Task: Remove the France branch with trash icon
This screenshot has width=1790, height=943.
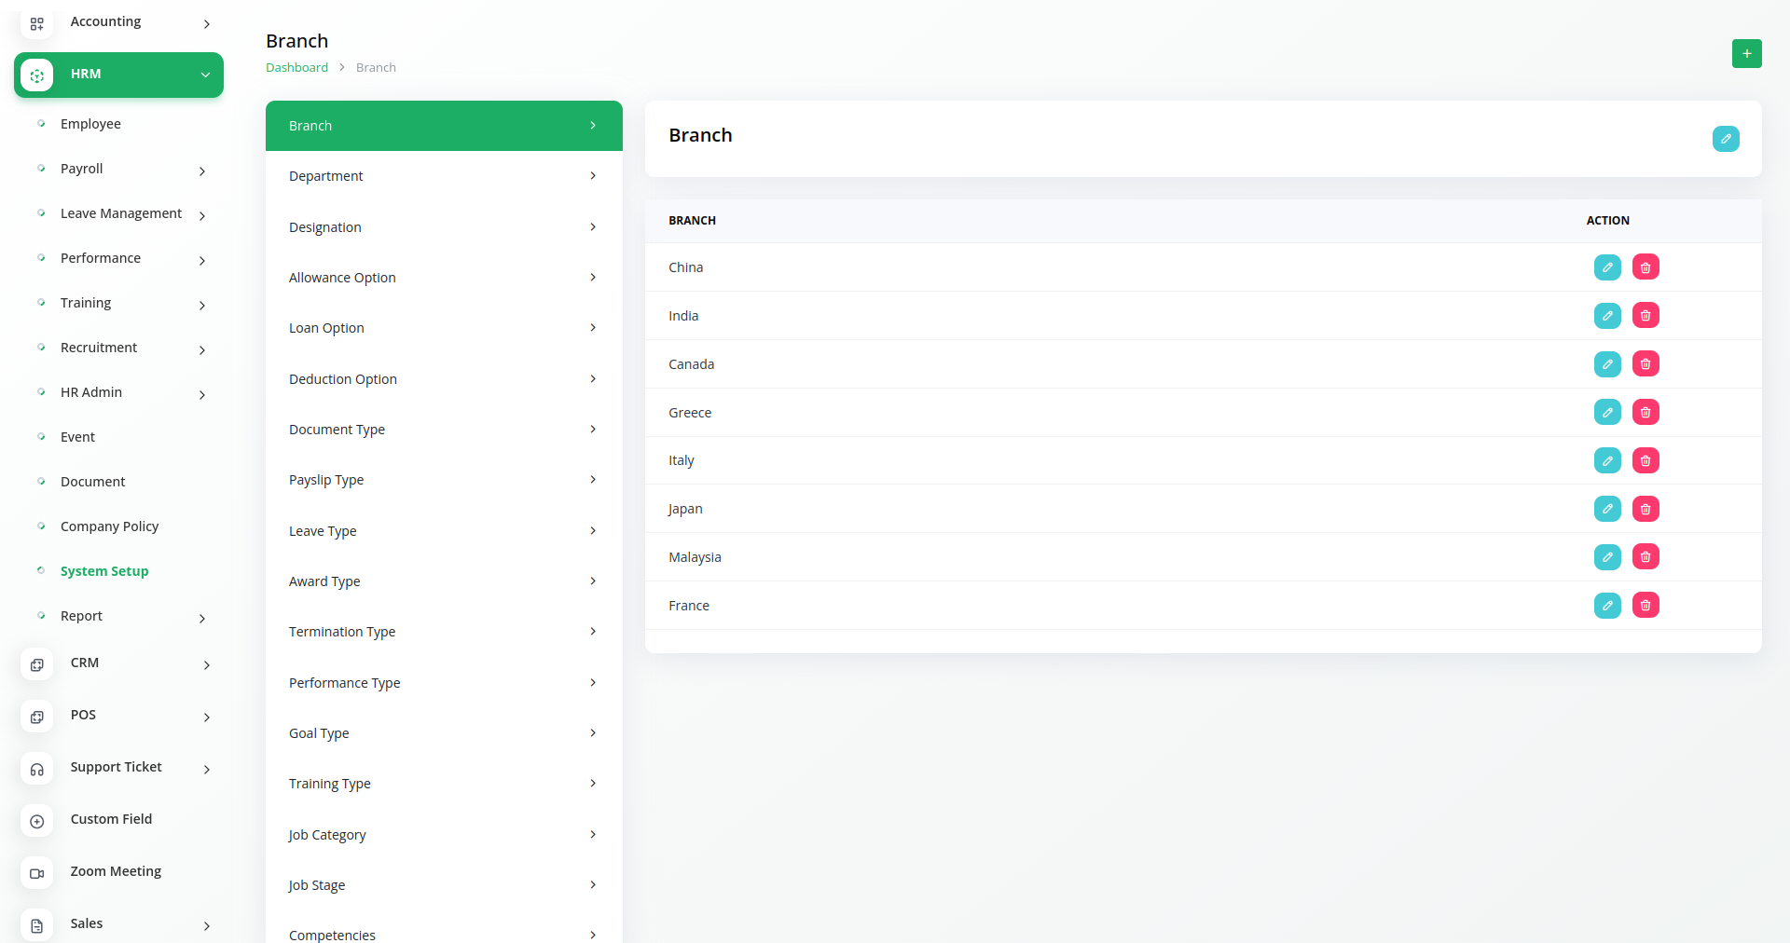Action: pos(1645,606)
